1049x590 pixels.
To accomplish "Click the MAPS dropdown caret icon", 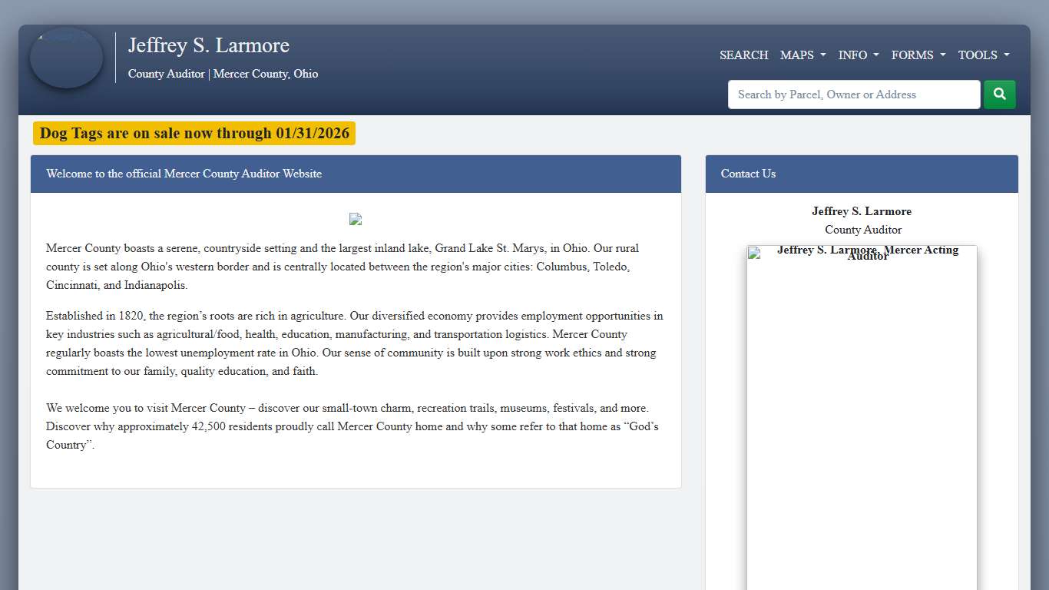I will 822,55.
